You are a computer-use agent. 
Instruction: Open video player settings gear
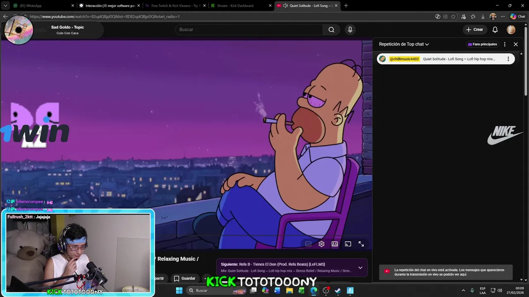click(322, 244)
